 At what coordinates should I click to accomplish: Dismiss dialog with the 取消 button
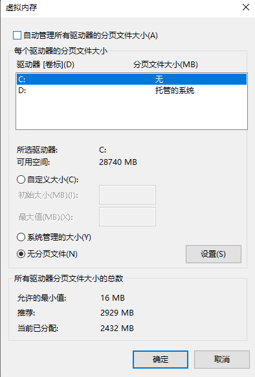222,360
